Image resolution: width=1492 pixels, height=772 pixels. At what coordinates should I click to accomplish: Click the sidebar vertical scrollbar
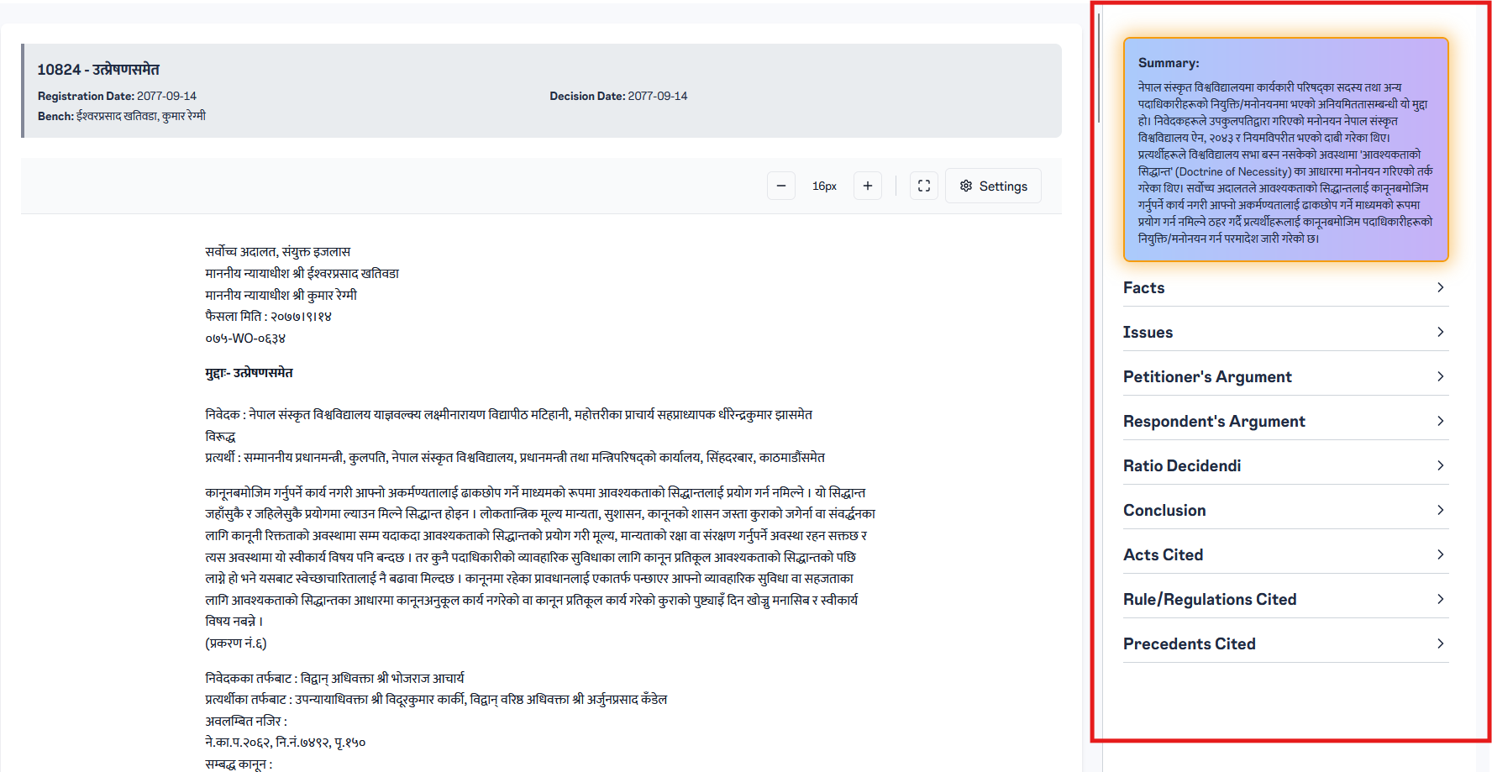[x=1098, y=67]
